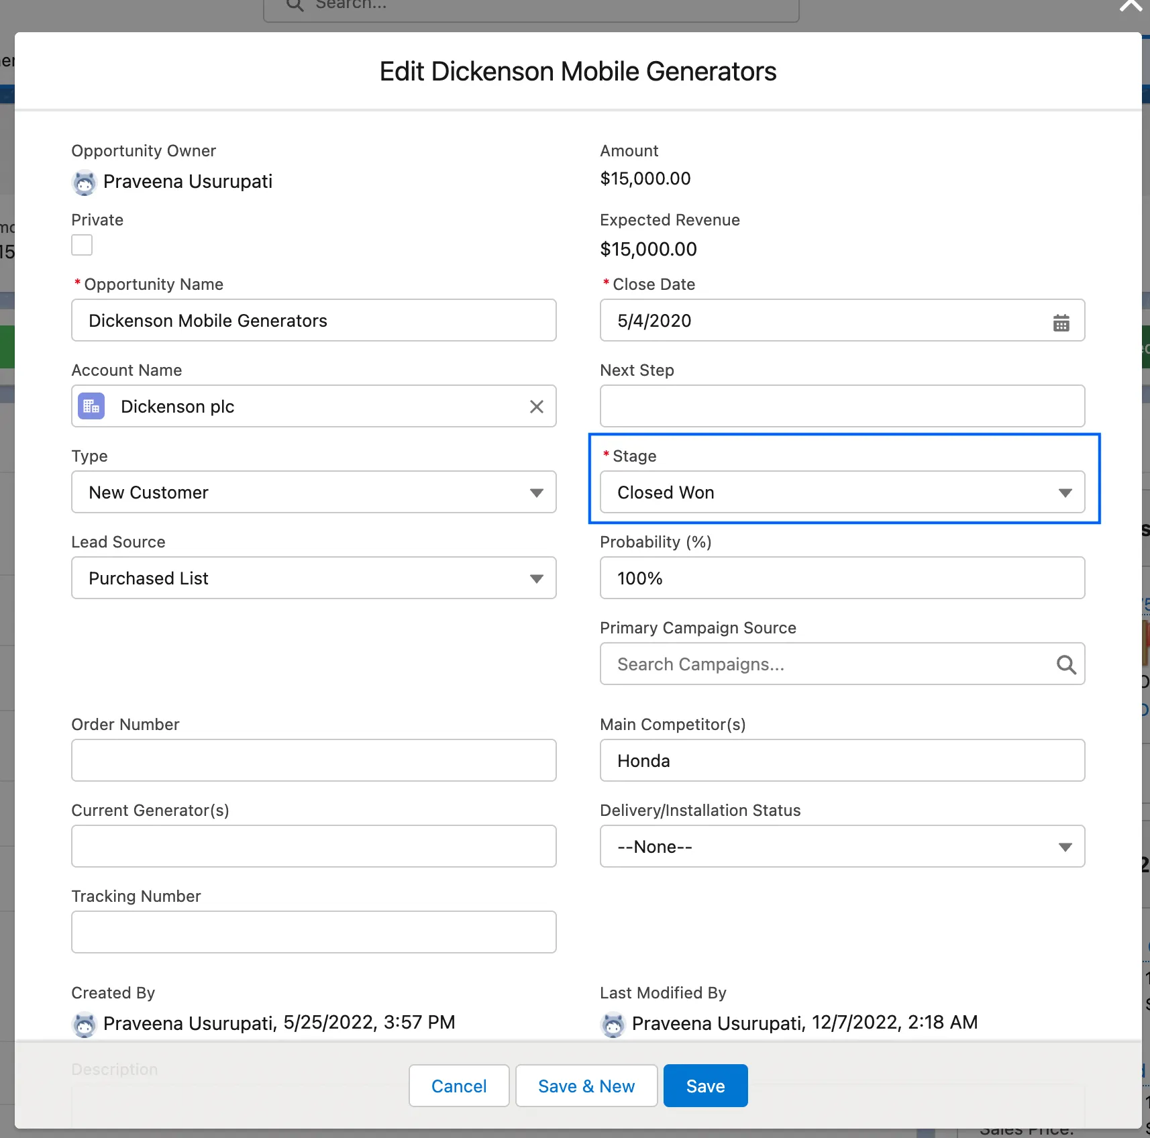The width and height of the screenshot is (1150, 1138).
Task: Click the Created By avatar icon
Action: pos(85,1025)
